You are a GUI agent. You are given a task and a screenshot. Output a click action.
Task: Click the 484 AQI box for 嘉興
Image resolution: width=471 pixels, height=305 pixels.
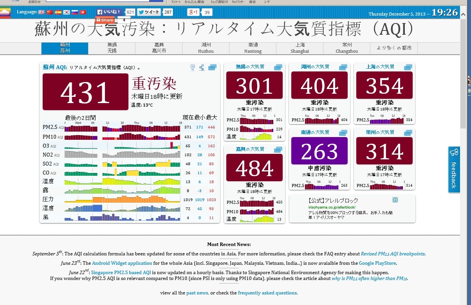pos(254,168)
